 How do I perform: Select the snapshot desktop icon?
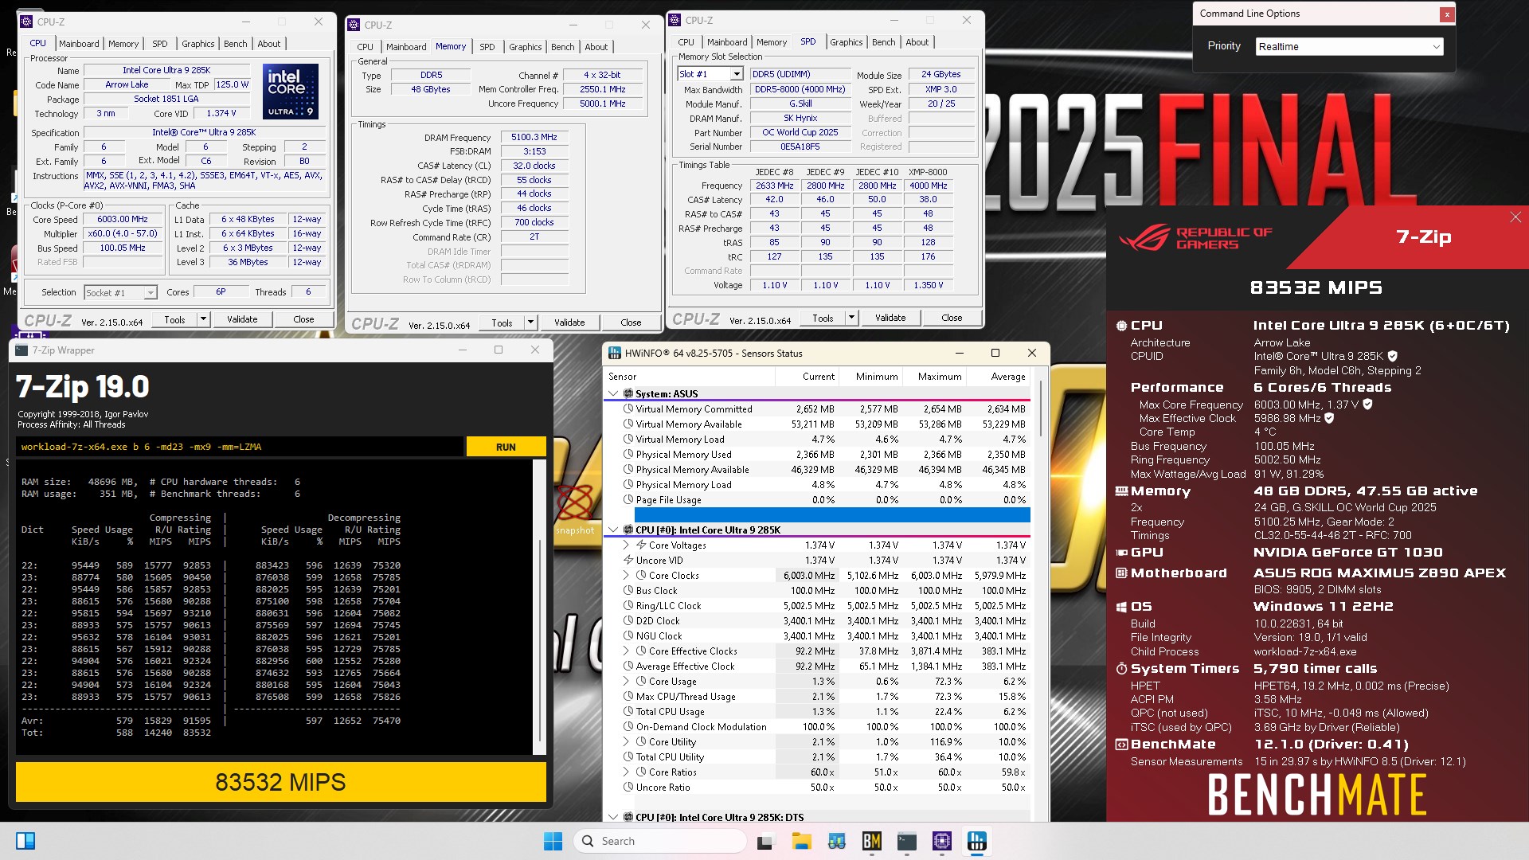coord(574,510)
